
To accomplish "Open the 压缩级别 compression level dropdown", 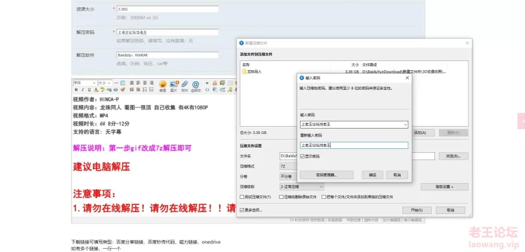I will [x=302, y=187].
